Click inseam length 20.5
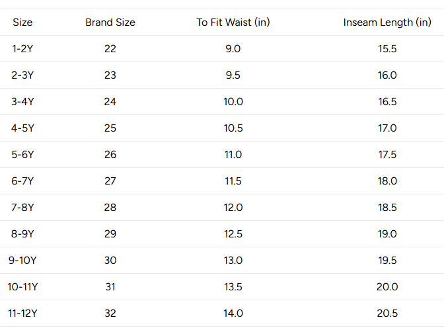Viewport: 444px width, 334px height. pyautogui.click(x=387, y=313)
